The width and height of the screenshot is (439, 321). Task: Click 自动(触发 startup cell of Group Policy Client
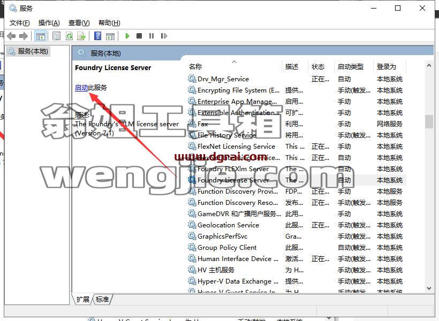(x=354, y=247)
